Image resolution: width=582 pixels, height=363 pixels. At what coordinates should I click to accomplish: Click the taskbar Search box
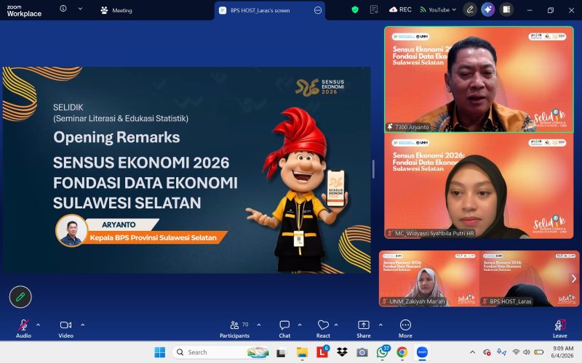(221, 352)
